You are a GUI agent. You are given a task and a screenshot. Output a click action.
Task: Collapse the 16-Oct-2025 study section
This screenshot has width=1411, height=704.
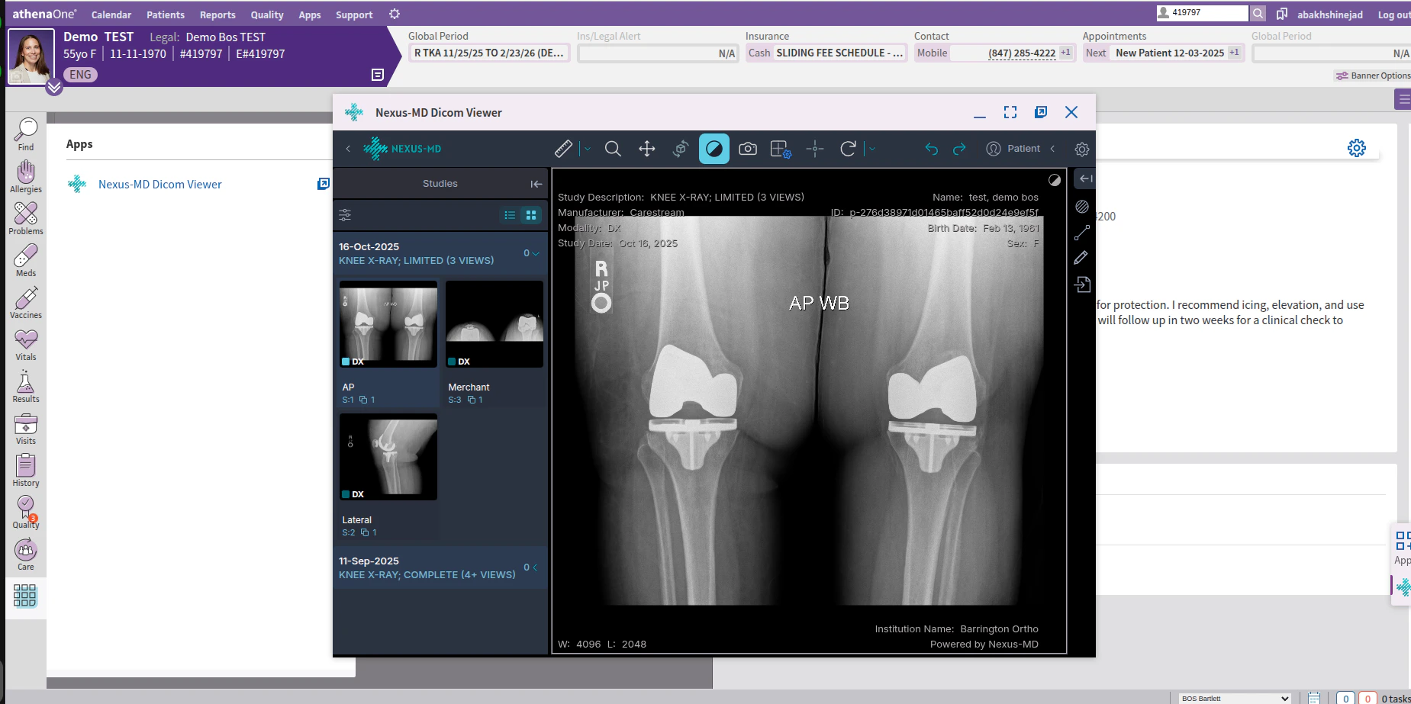534,253
